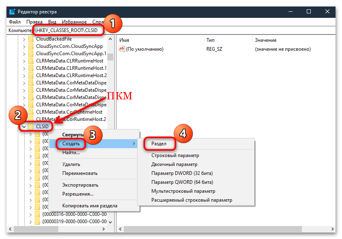Click the values pane horizontal scrollbar thumb
The image size is (342, 239).
(x=213, y=229)
